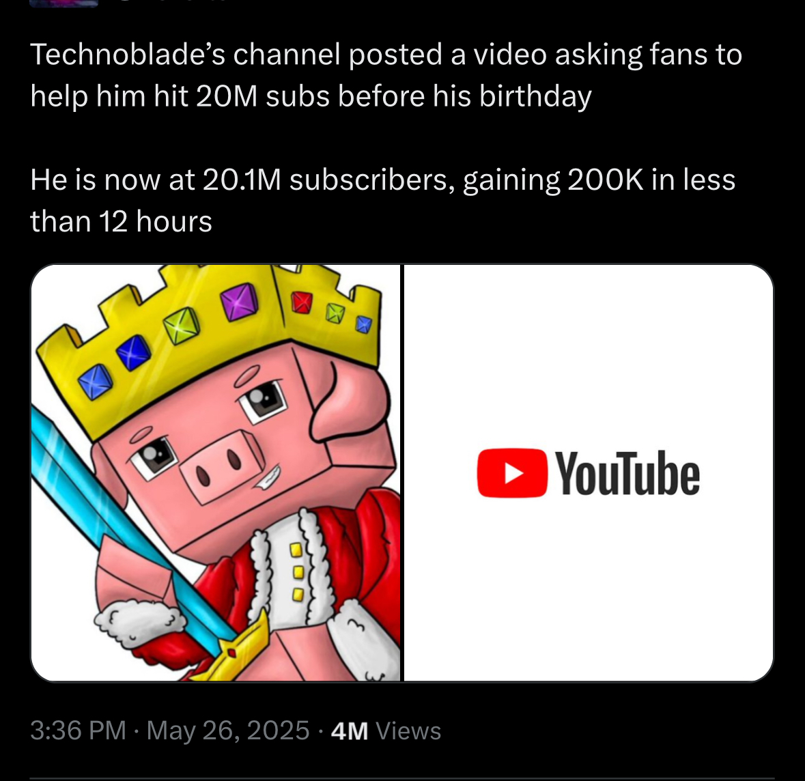This screenshot has height=781, width=805.
Task: Click the pig's right eye near ear
Action: pyautogui.click(x=263, y=399)
